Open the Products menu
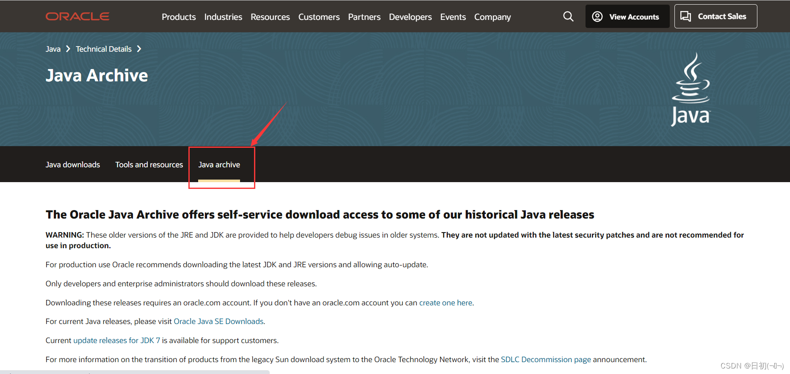 (179, 17)
